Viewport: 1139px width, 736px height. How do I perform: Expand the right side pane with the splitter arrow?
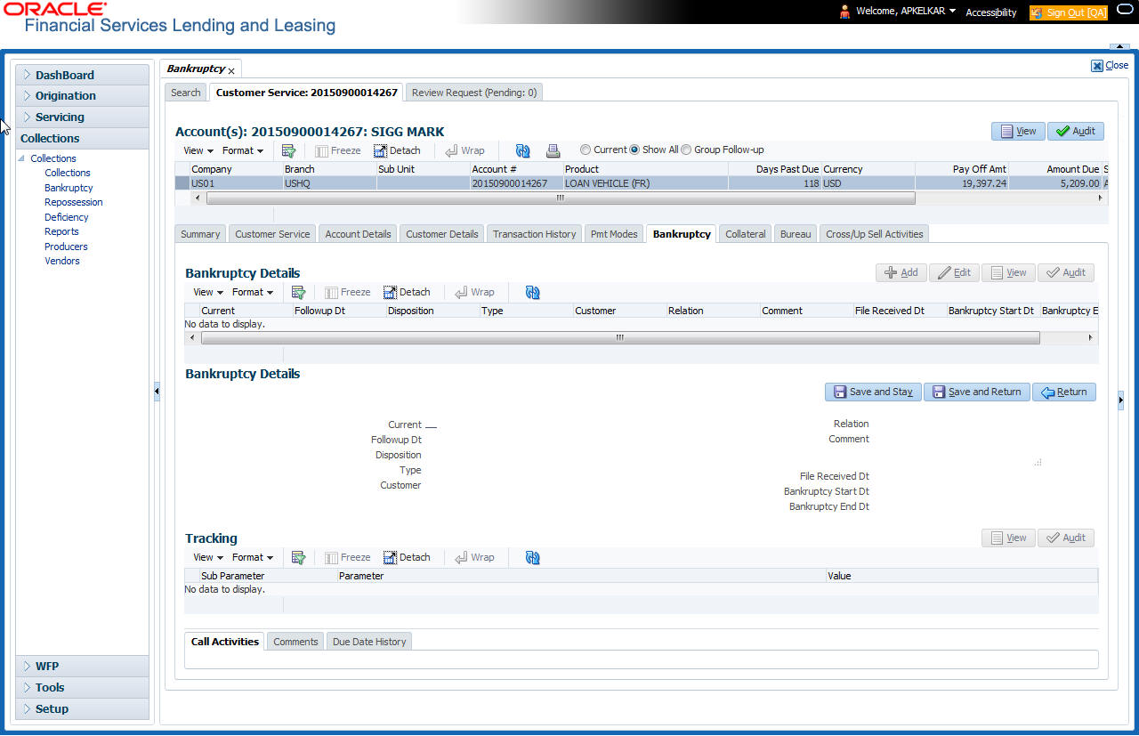click(1120, 401)
